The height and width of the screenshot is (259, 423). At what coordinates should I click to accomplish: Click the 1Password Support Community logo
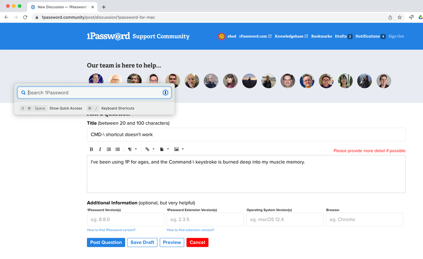click(x=138, y=36)
